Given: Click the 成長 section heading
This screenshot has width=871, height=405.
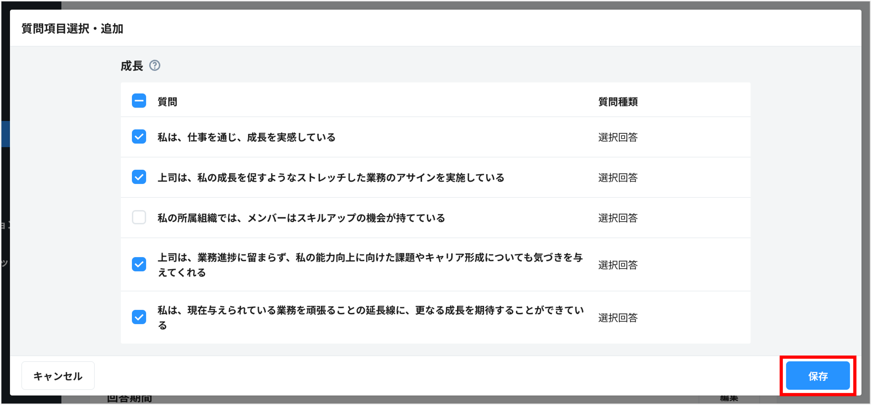Looking at the screenshot, I should pos(132,65).
